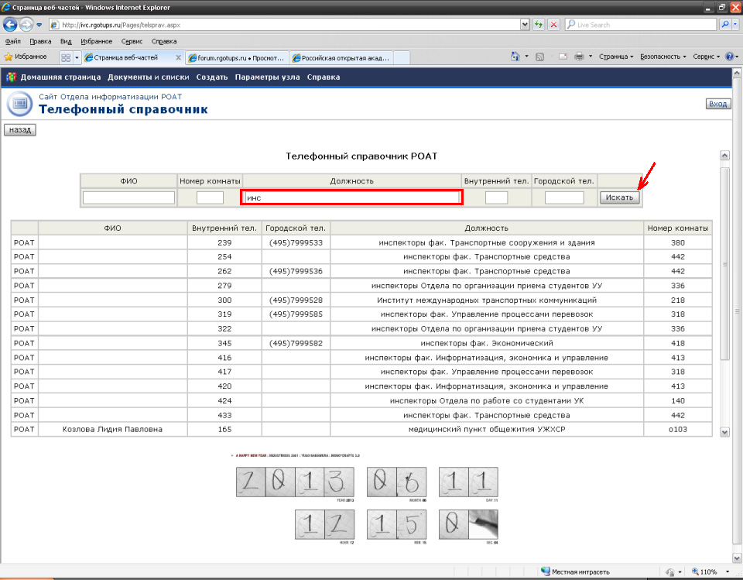Click the Вход link at top right
The width and height of the screenshot is (743, 580).
(x=717, y=103)
